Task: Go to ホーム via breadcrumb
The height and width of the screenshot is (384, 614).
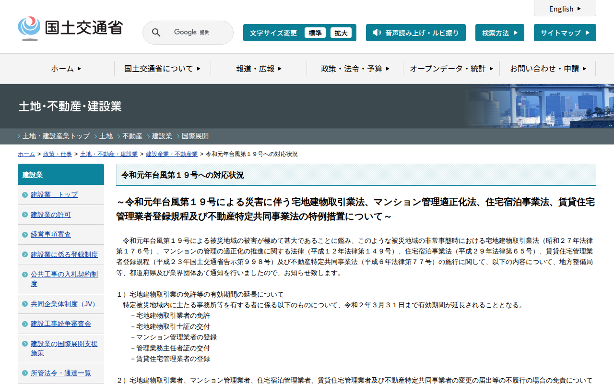Action: pos(26,154)
